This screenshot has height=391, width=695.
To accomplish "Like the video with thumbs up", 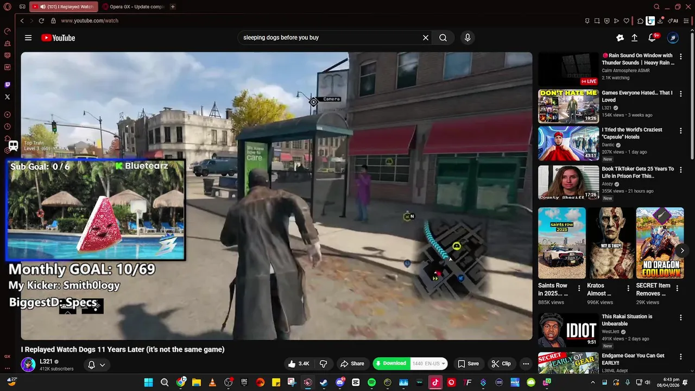I will coord(299,364).
